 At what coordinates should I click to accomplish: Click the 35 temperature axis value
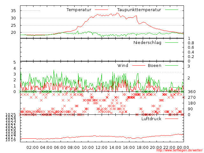pyautogui.click(x=13, y=11)
